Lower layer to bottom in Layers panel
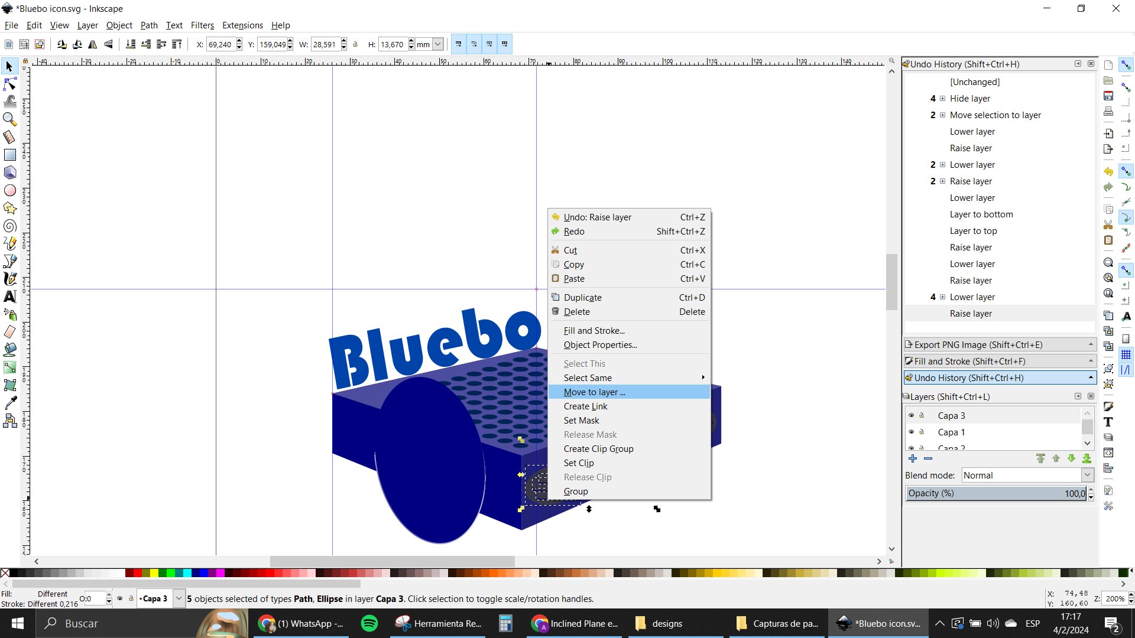This screenshot has height=638, width=1135. [1087, 458]
